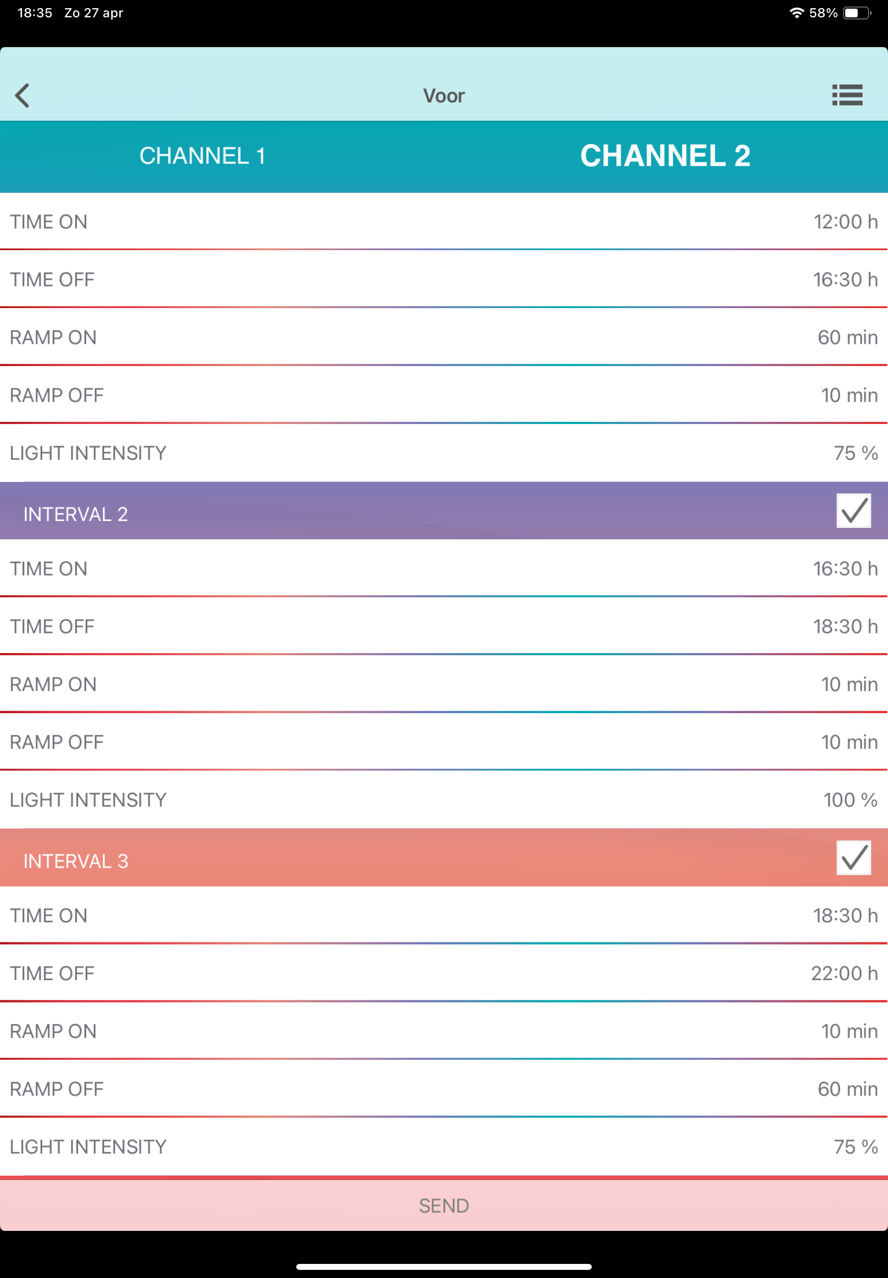888x1278 pixels.
Task: Uncheck the Interval 2 checkbox
Action: click(x=853, y=511)
